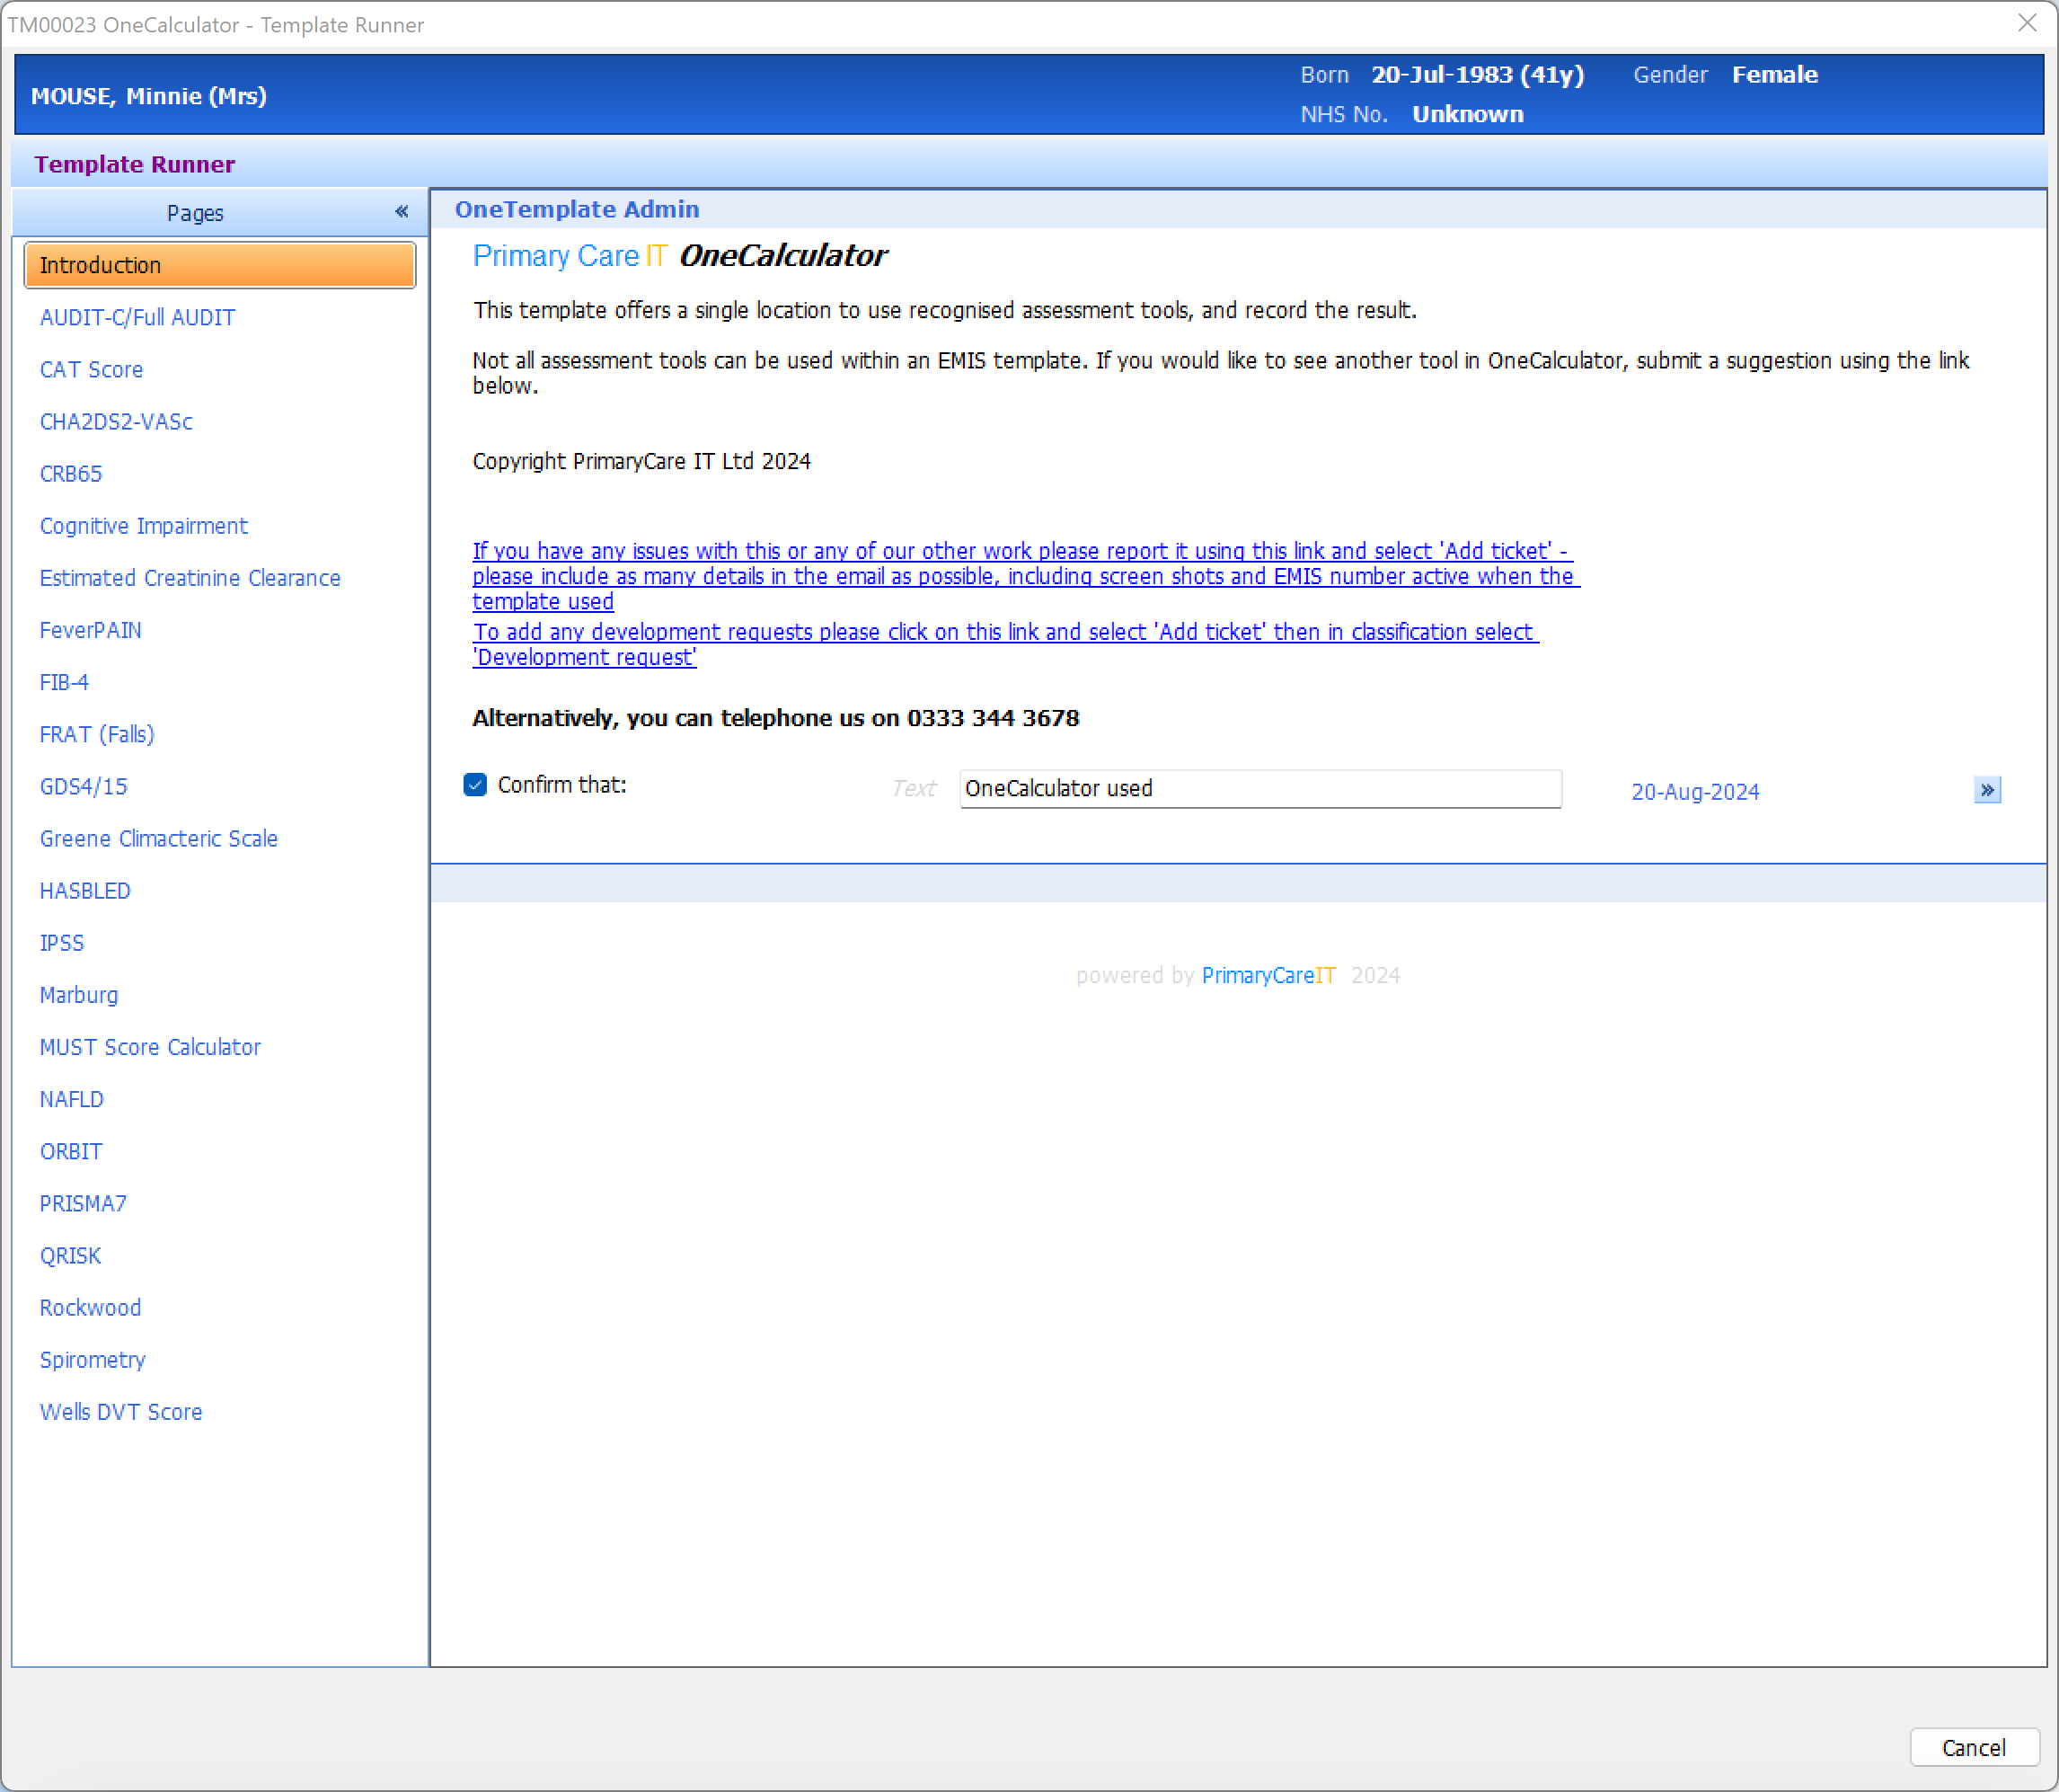Untick the 'Confirm that:' checkbox
Screen dimensions: 2059x1792
(x=474, y=785)
